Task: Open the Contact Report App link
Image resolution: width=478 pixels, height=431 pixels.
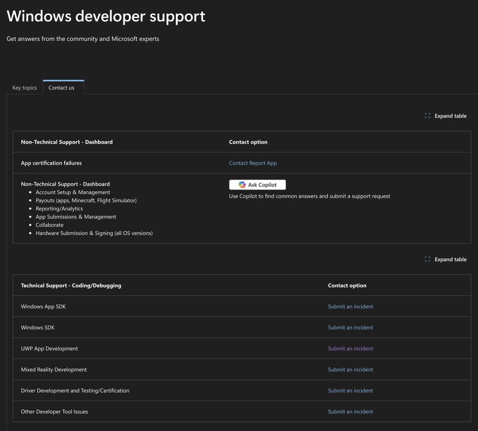Action: pos(253,163)
